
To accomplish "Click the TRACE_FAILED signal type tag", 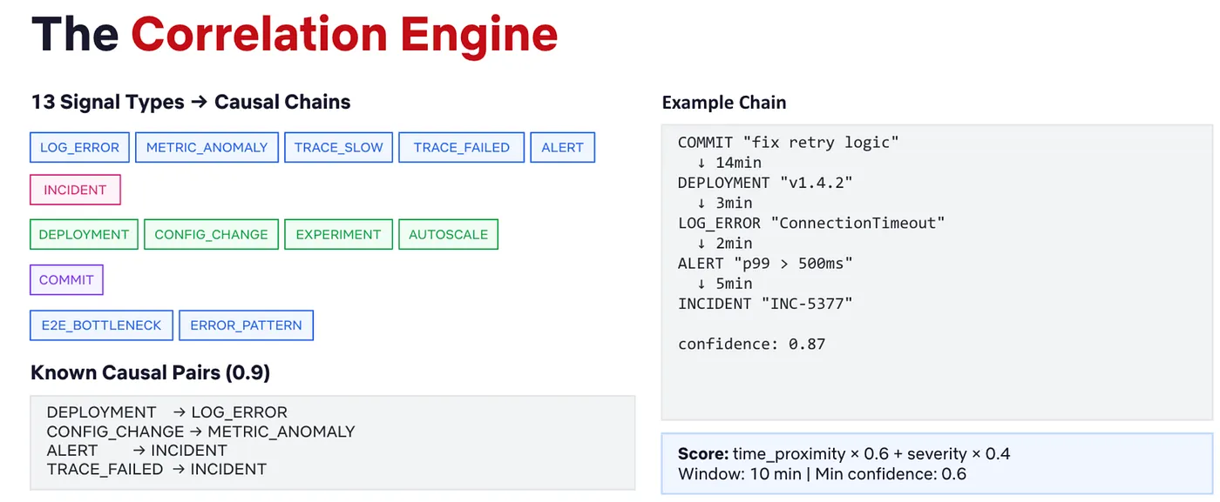I will [x=462, y=147].
